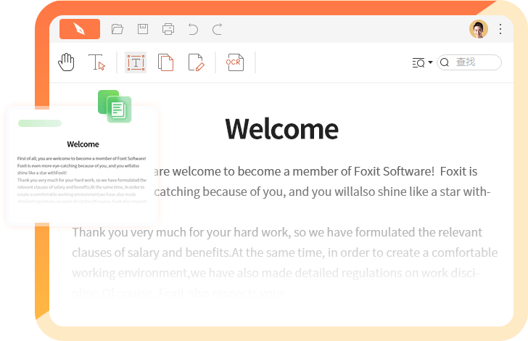This screenshot has width=528, height=341.
Task: Select the 'Thank you very much' paragraph line
Action: 277,232
